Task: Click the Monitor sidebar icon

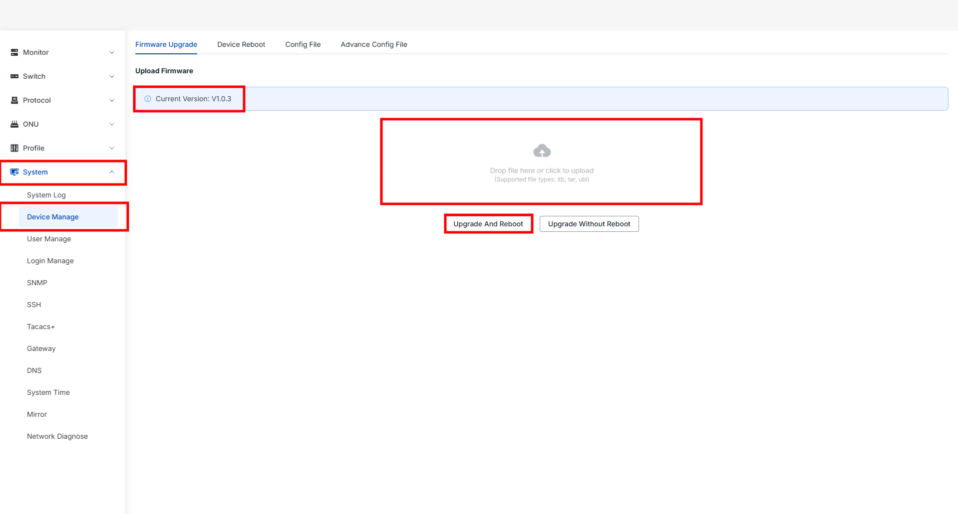Action: (x=14, y=52)
